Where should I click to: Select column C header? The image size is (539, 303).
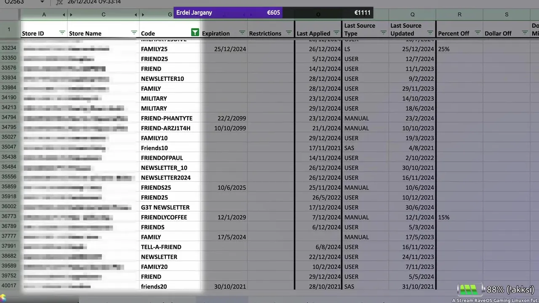tap(104, 15)
